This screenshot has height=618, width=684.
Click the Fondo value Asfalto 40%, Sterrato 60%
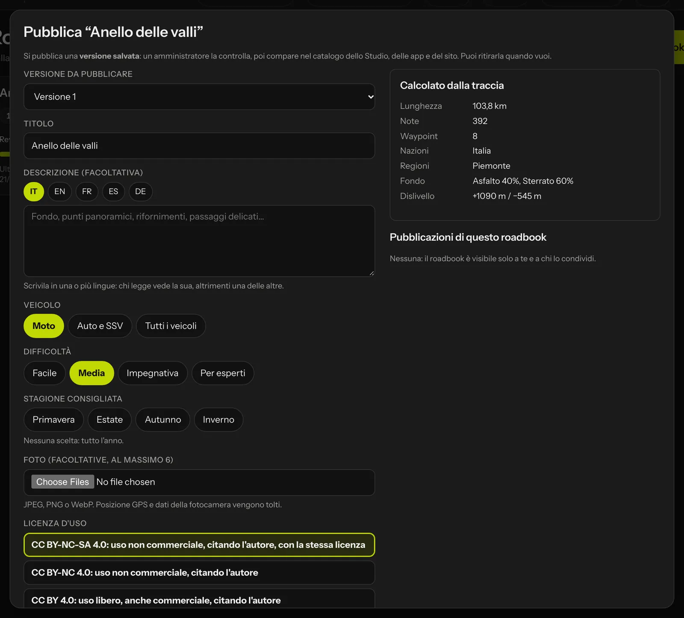point(523,181)
